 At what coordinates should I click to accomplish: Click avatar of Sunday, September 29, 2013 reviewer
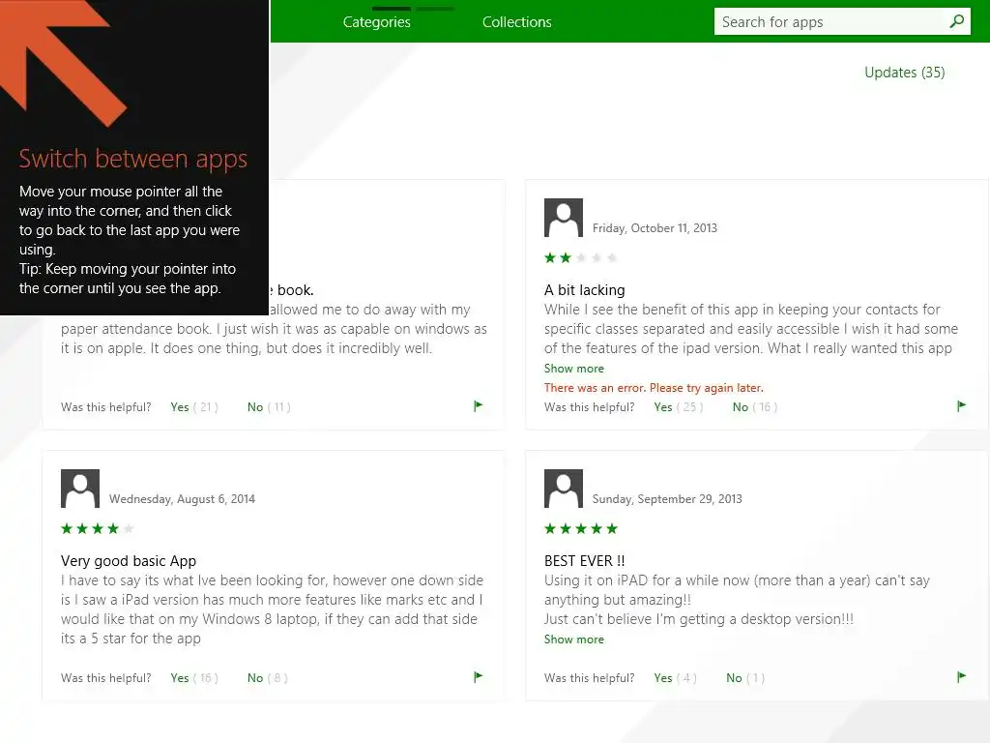click(564, 489)
